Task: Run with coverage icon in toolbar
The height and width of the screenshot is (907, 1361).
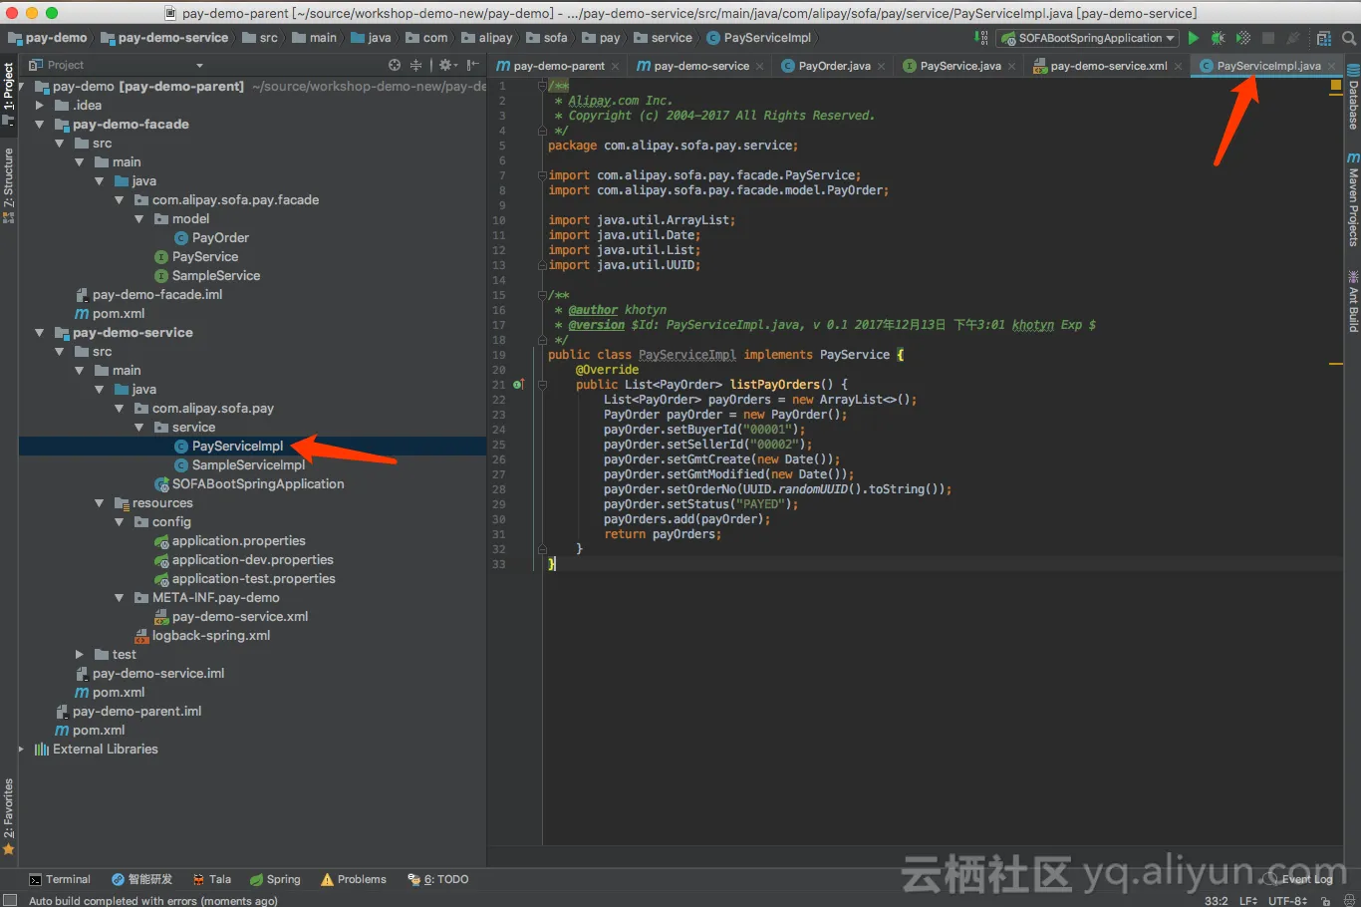Action: click(x=1243, y=38)
